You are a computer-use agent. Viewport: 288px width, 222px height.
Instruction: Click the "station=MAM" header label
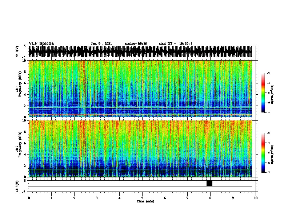click(136, 44)
